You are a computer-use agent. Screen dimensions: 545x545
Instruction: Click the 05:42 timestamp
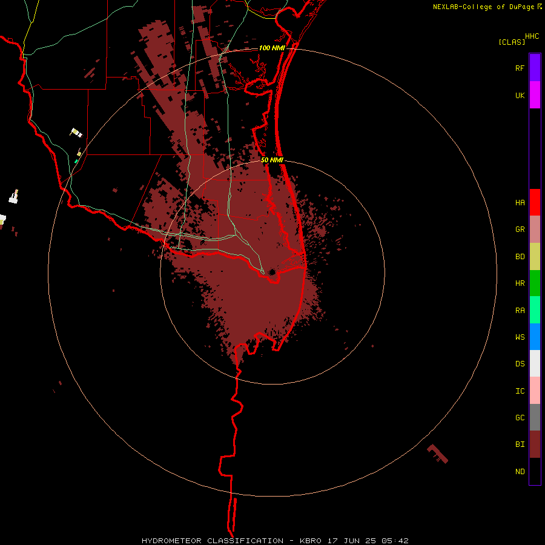[395, 541]
